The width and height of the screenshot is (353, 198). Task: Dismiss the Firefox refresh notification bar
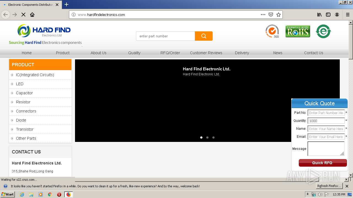[347, 186]
